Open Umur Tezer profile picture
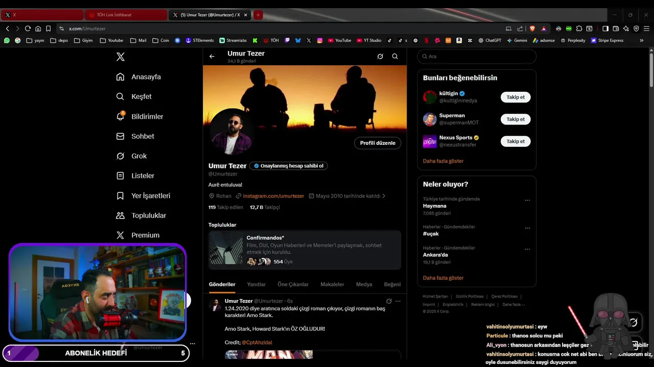The width and height of the screenshot is (654, 367). (x=232, y=132)
